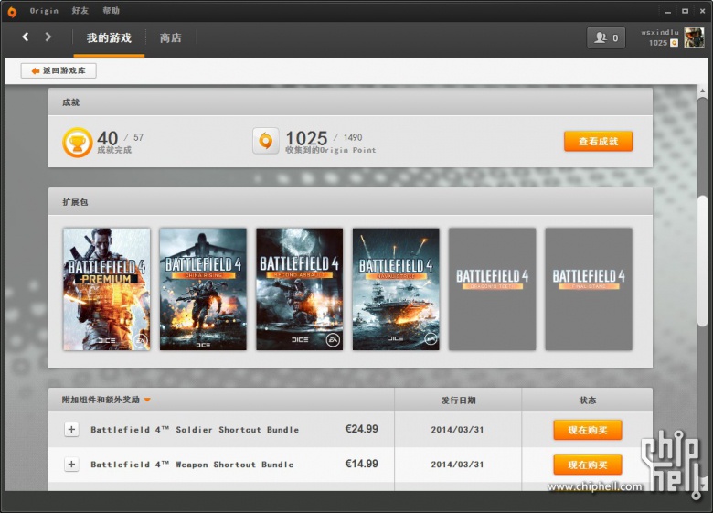Click the 成就完成 label
Image resolution: width=713 pixels, height=513 pixels.
tap(114, 150)
